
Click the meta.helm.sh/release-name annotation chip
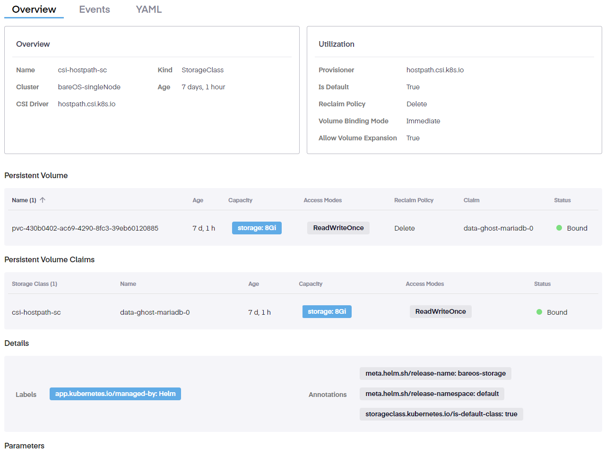click(435, 373)
